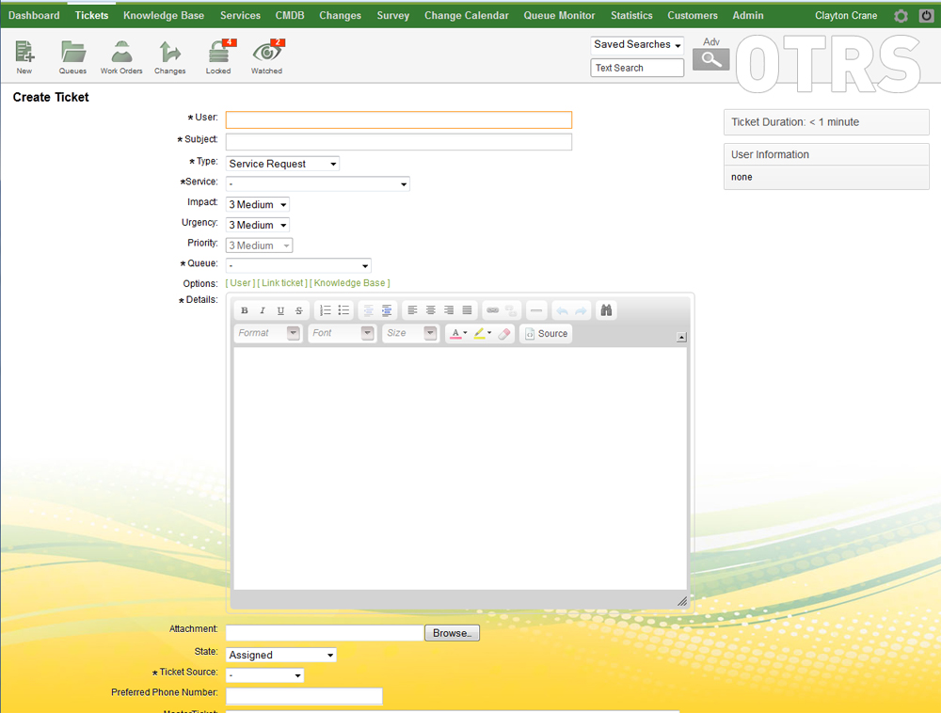Click the Subject input field

(x=398, y=142)
